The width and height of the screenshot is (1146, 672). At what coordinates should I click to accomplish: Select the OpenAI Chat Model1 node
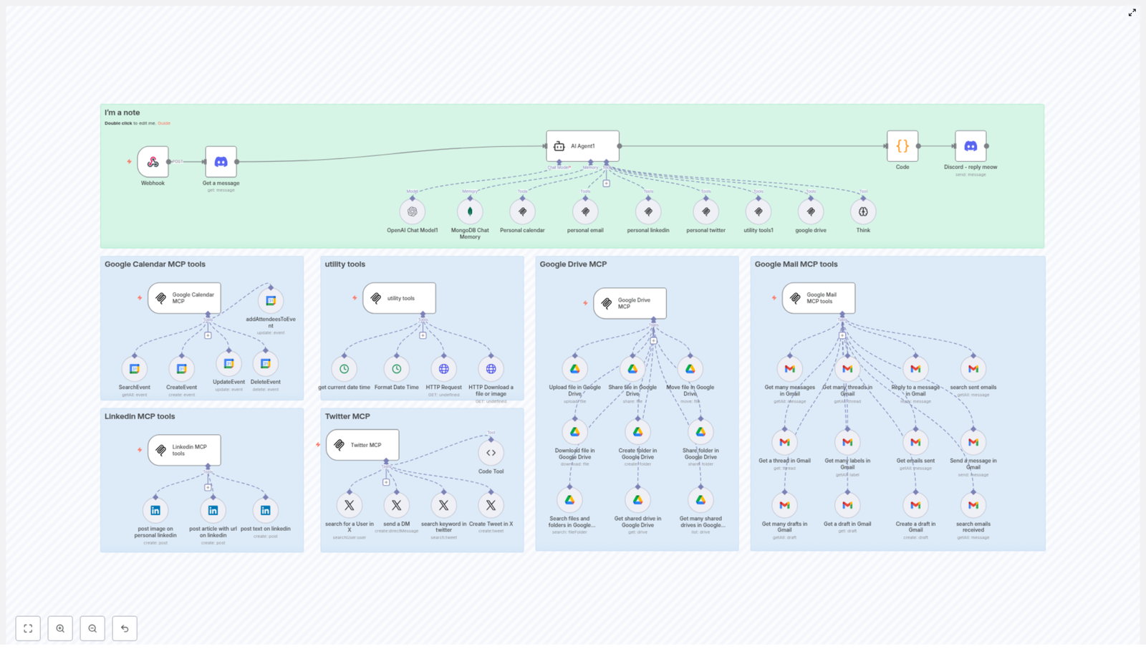[413, 211]
